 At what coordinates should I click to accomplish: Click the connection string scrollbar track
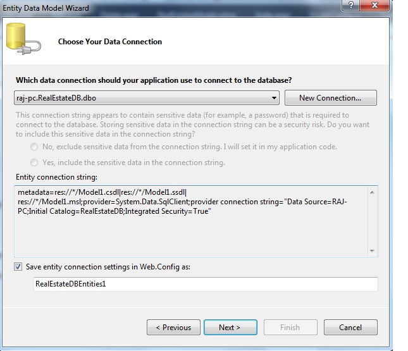pos(373,221)
